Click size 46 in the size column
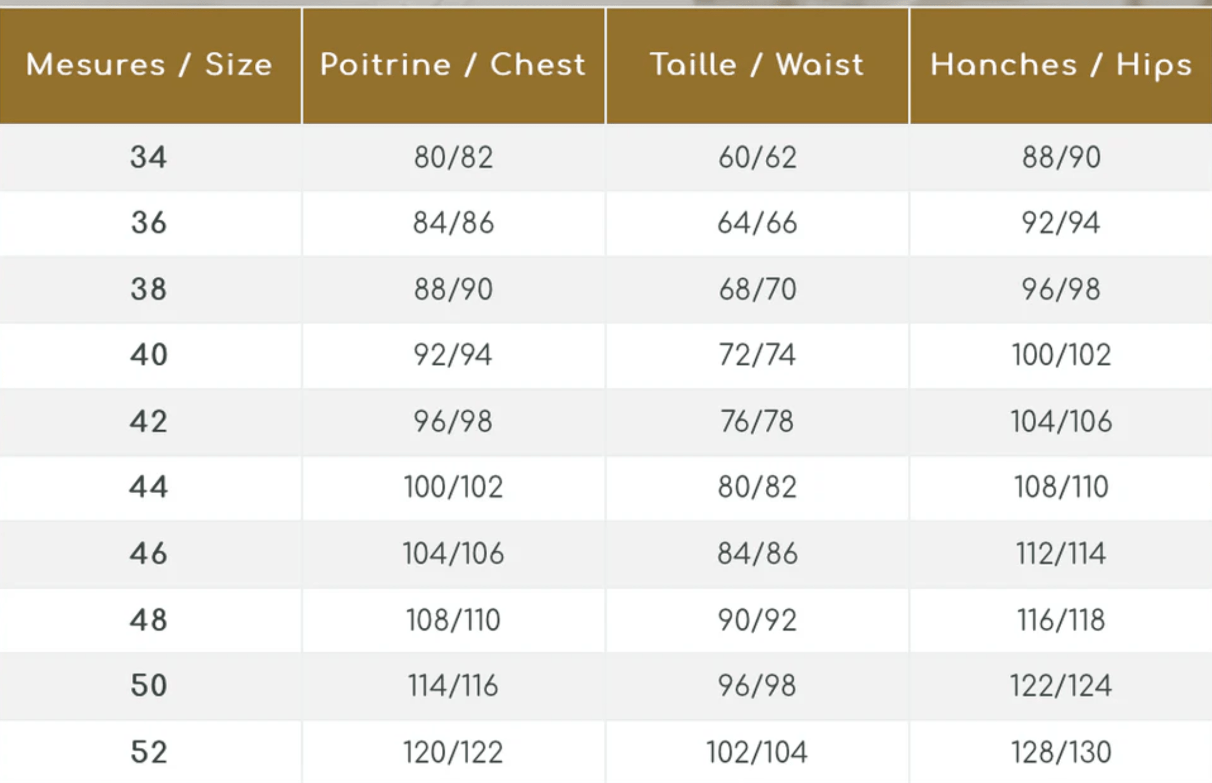Viewport: 1212px width, 783px height. 149,554
